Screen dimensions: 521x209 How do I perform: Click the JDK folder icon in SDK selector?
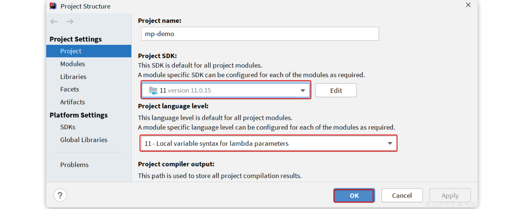coord(153,90)
